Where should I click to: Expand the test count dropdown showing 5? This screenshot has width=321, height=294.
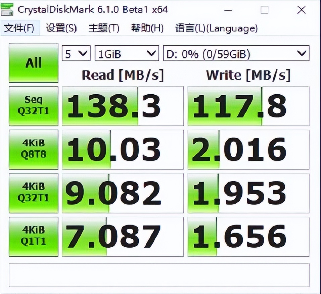tap(76, 53)
